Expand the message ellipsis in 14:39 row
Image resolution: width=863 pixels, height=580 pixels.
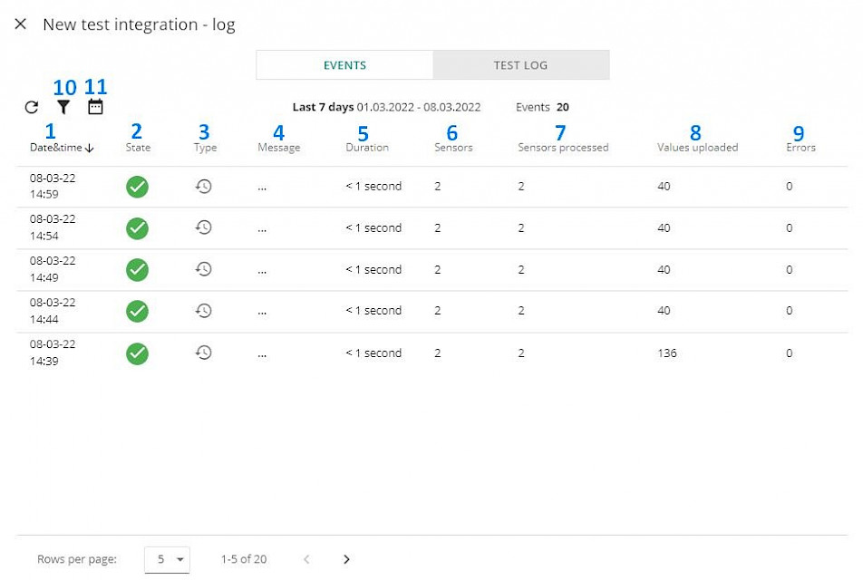[x=262, y=354]
